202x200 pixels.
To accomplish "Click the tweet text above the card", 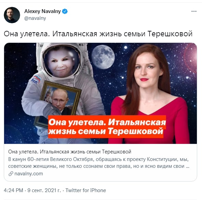I will 98,34.
